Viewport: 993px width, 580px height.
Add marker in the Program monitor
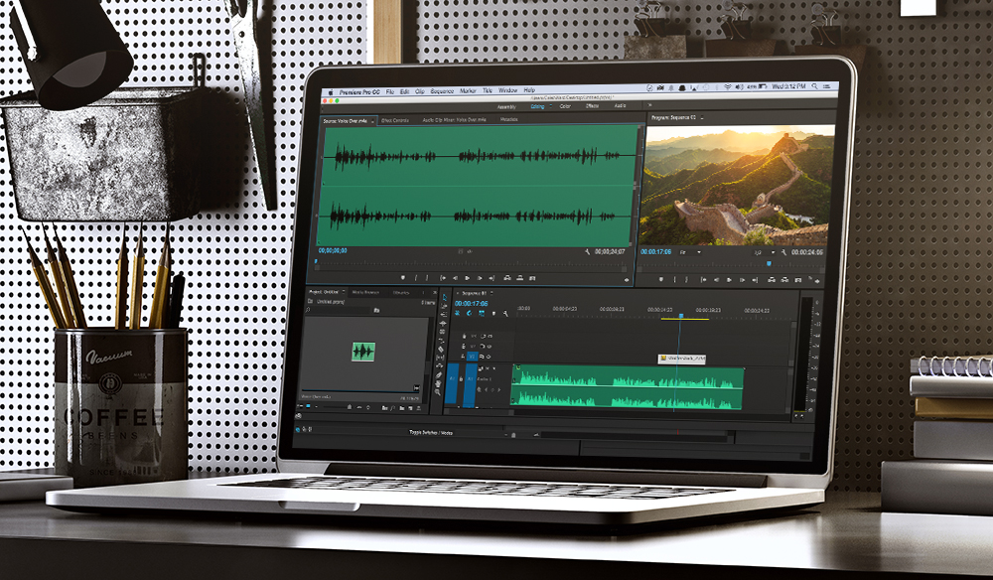(661, 279)
